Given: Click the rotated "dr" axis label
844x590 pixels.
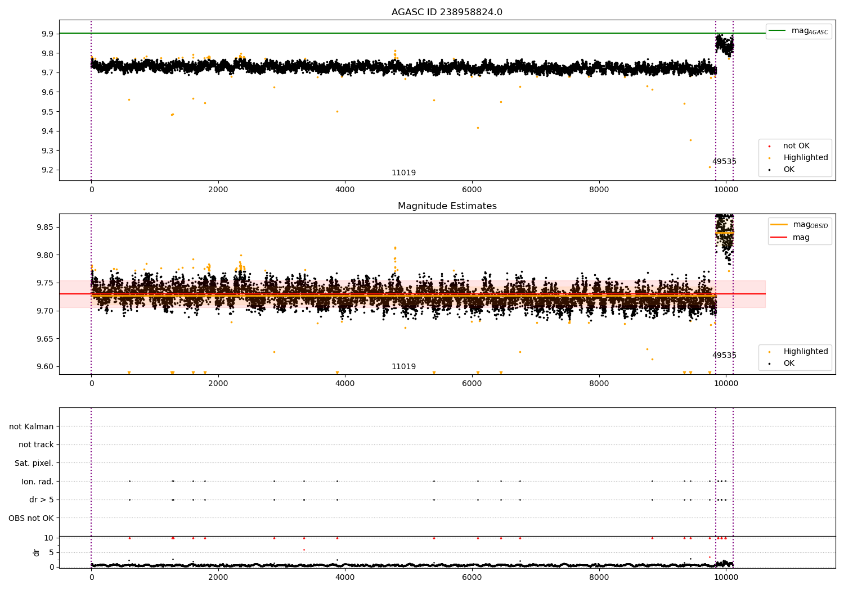Looking at the screenshot, I should pos(37,552).
